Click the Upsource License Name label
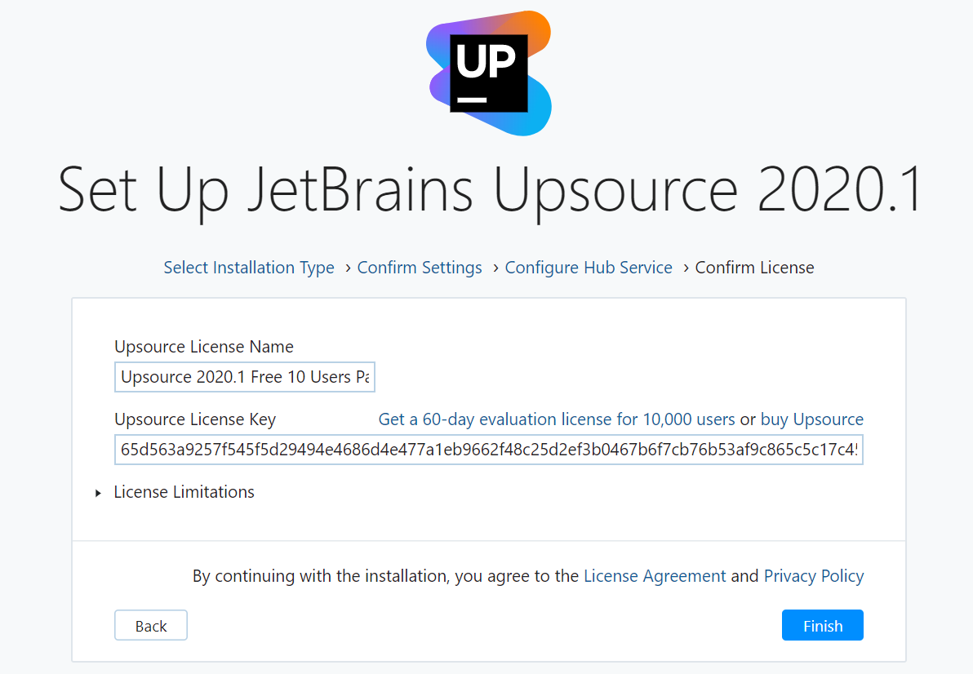 [204, 347]
